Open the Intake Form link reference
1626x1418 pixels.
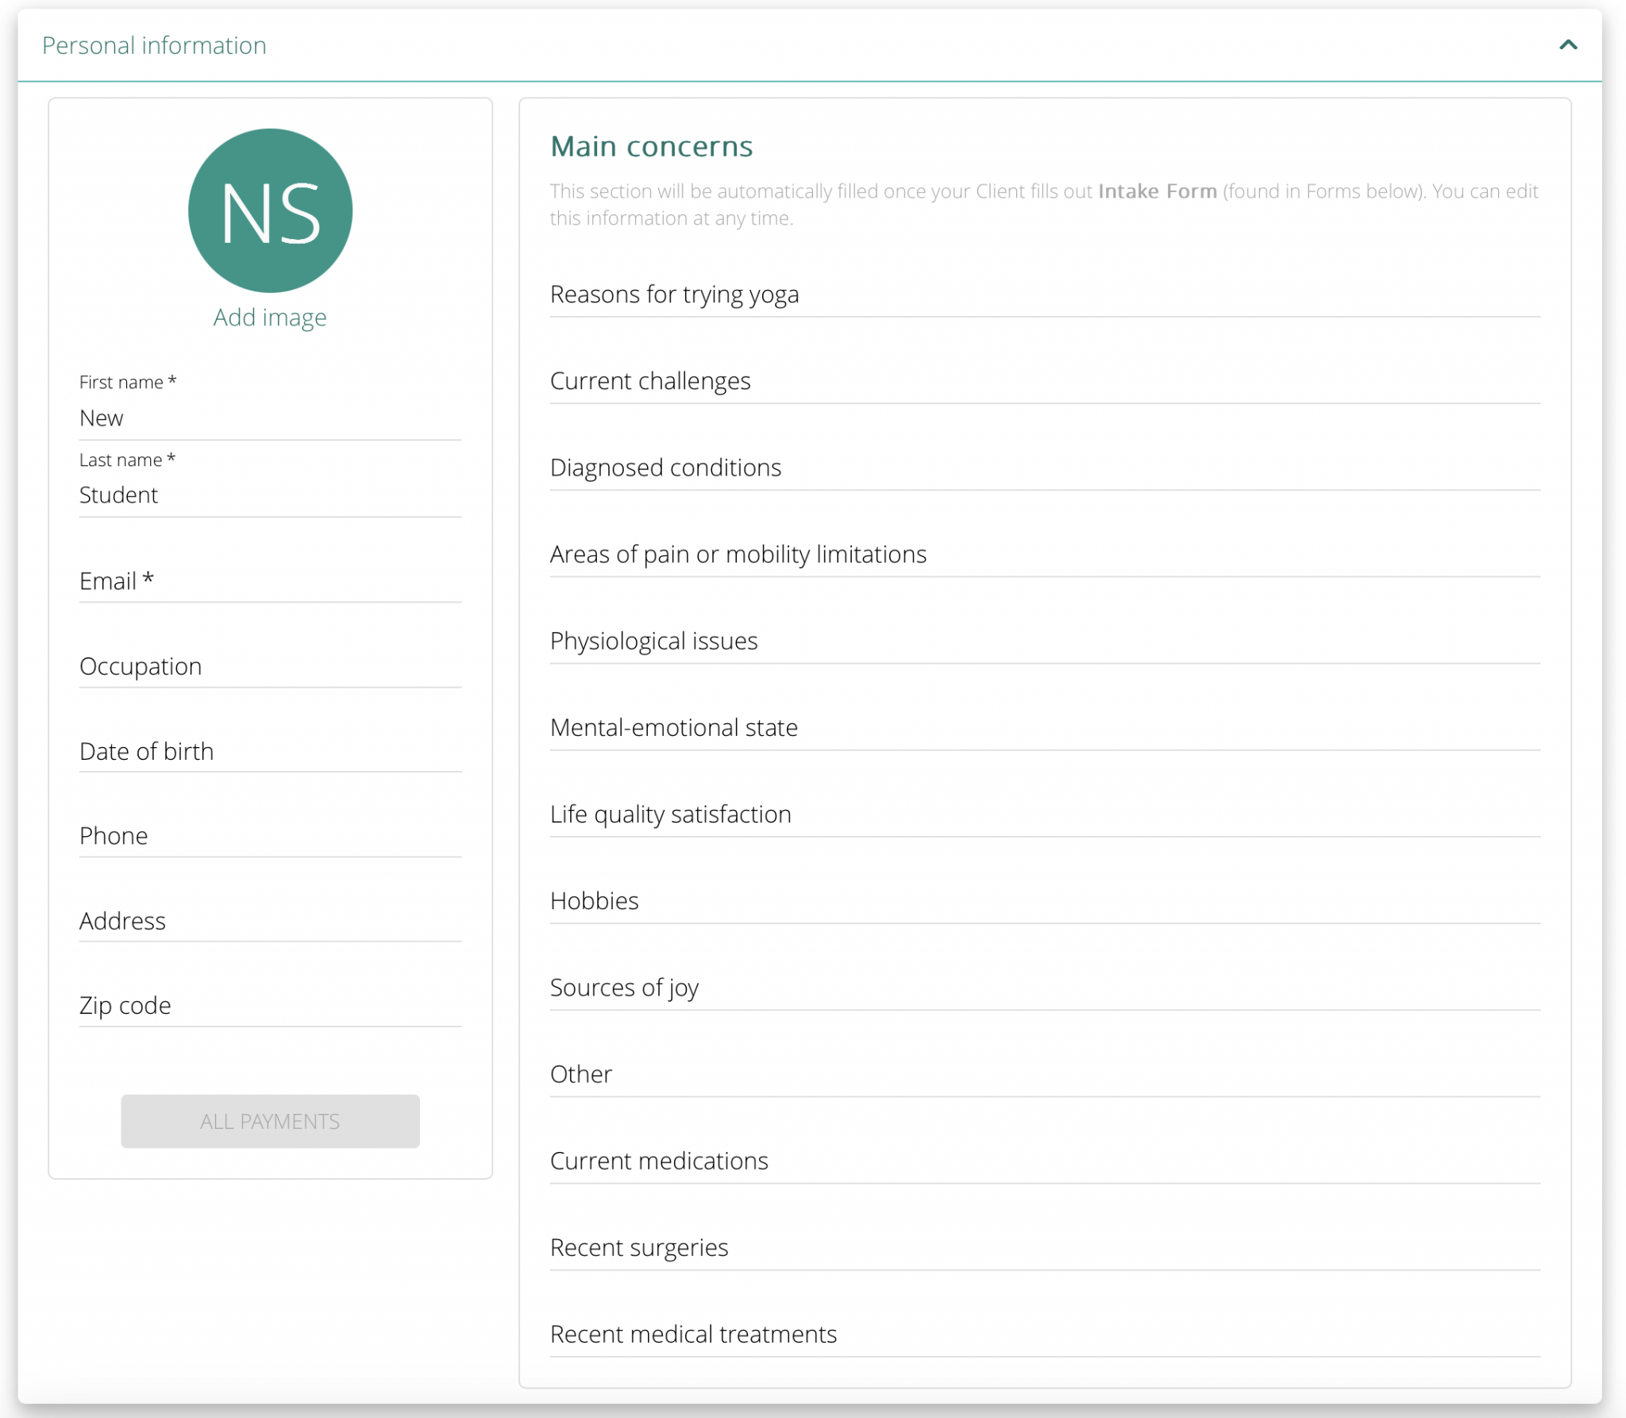click(x=1158, y=191)
